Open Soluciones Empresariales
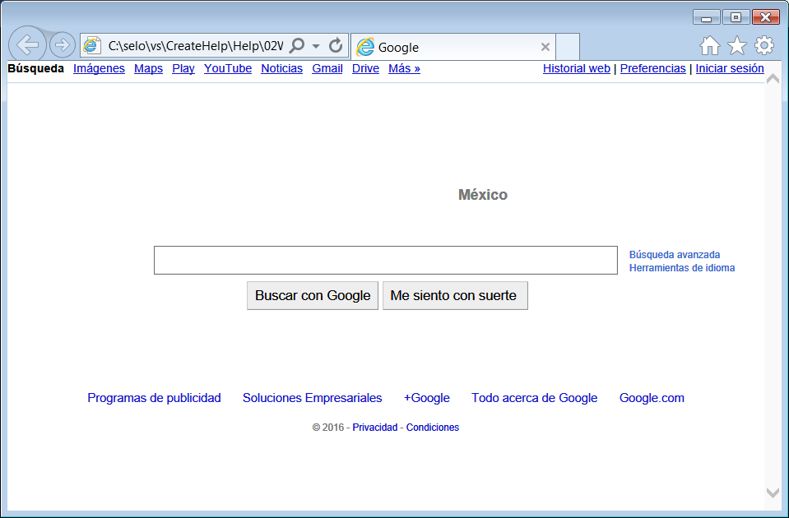This screenshot has width=789, height=518. coord(312,398)
